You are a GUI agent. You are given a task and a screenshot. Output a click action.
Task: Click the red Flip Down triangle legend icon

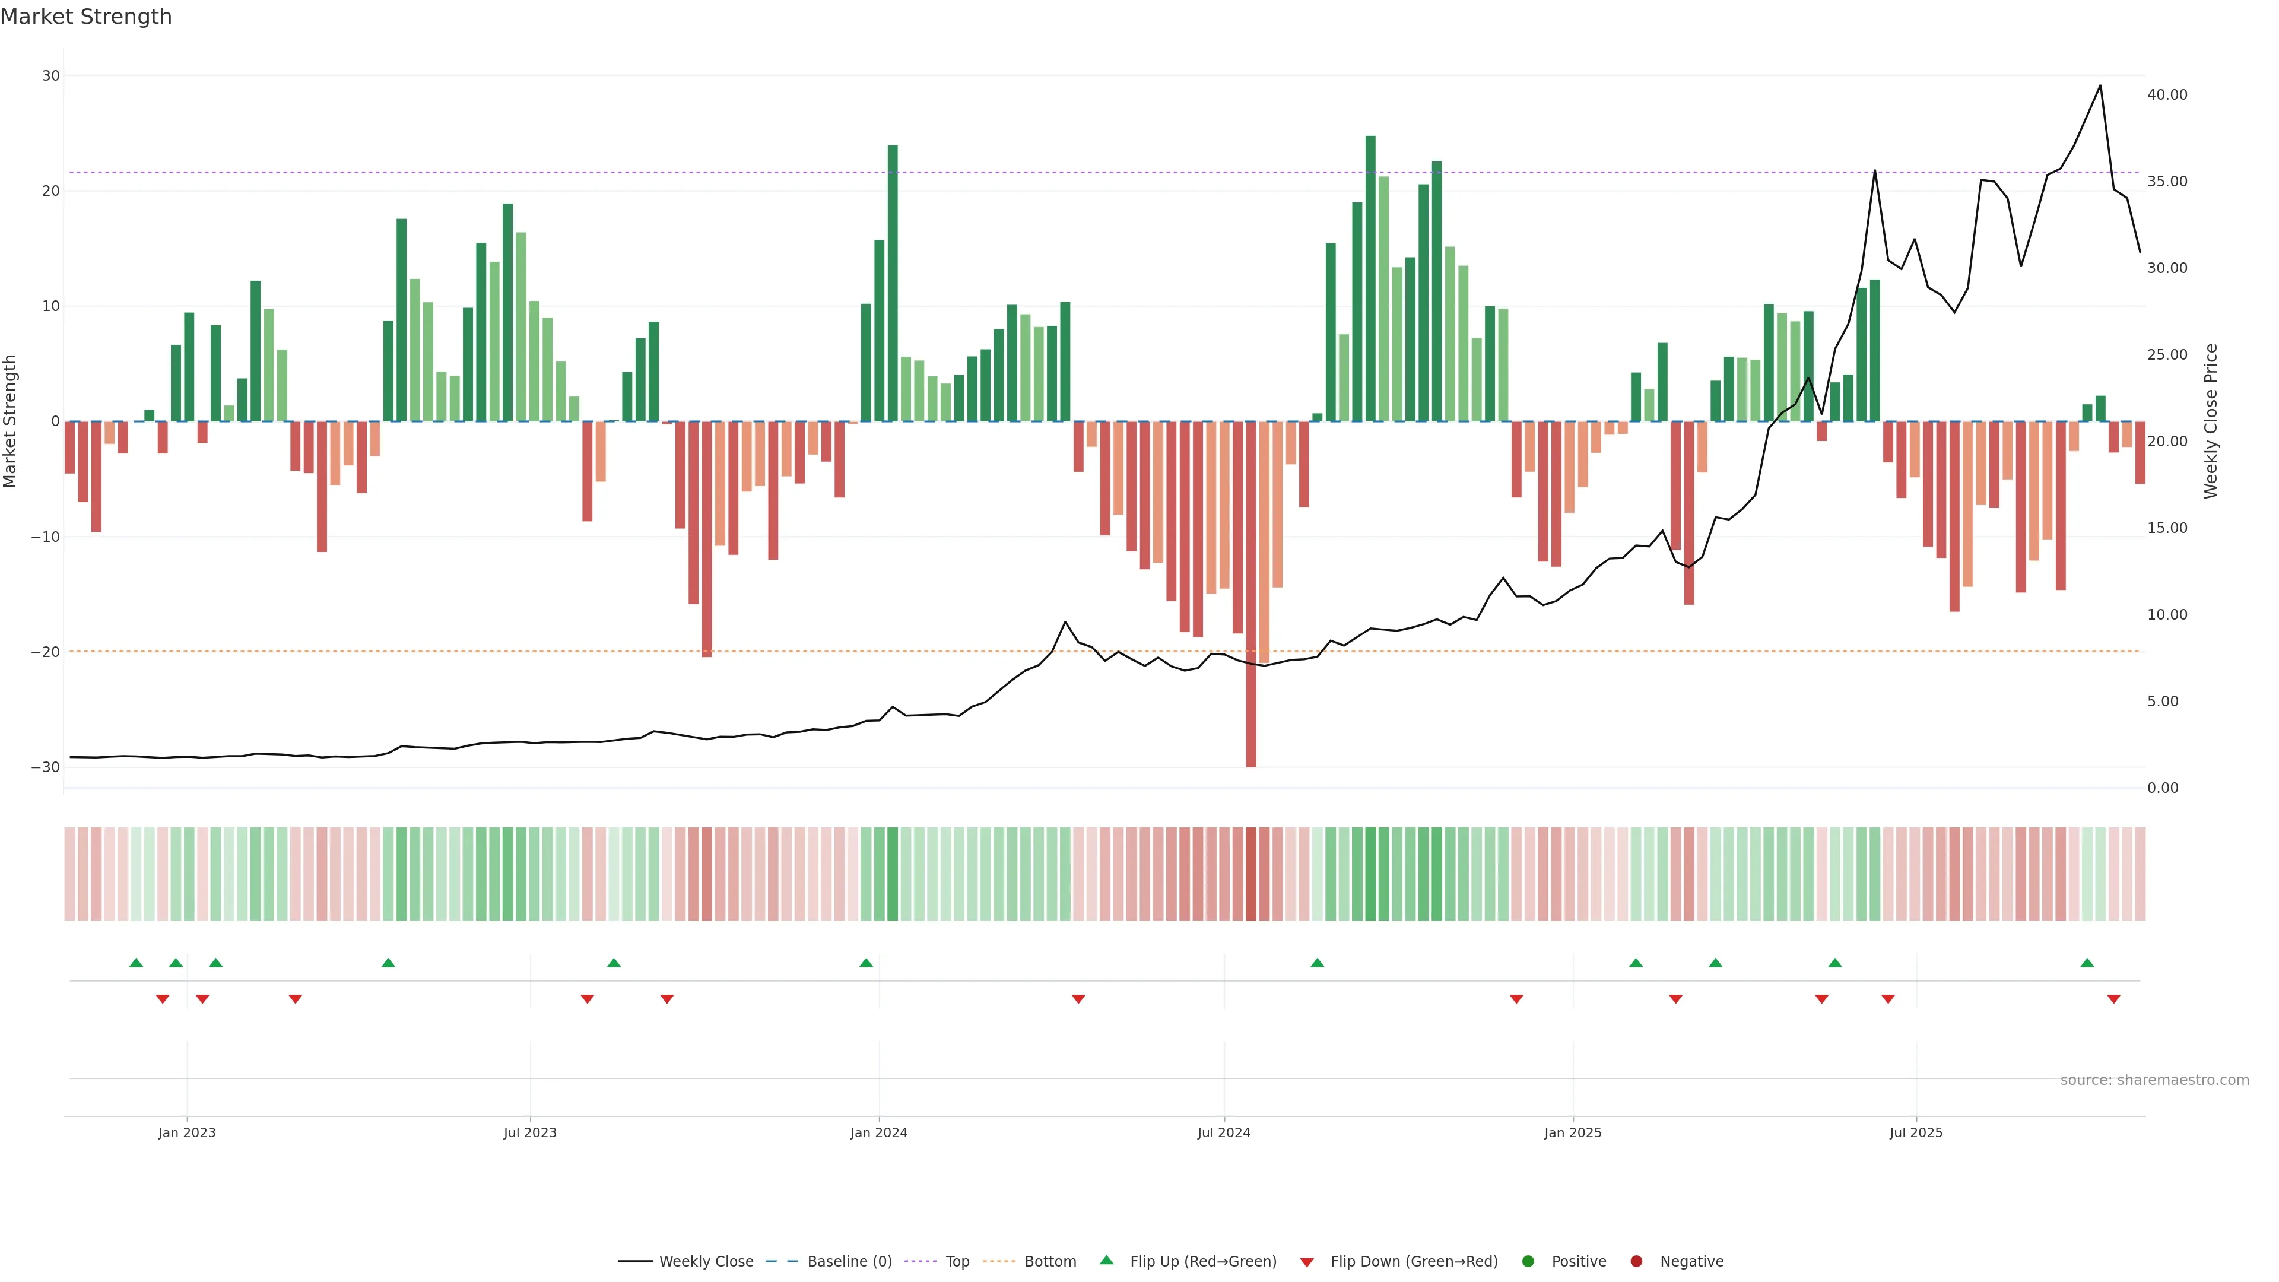1307,1262
